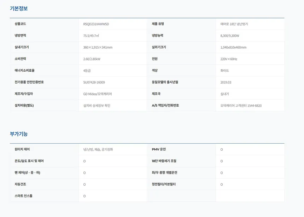
Task: Click the 냉방면적 label
Action: [21, 35]
